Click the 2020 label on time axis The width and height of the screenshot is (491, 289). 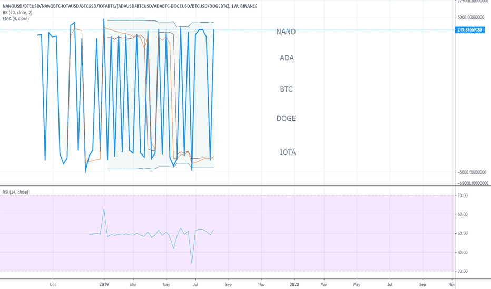pyautogui.click(x=294, y=284)
